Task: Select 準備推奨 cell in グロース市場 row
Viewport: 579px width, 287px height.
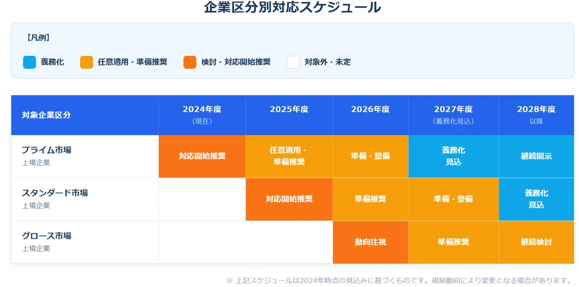Action: (x=454, y=242)
